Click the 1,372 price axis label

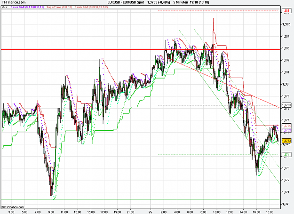coord(286,180)
